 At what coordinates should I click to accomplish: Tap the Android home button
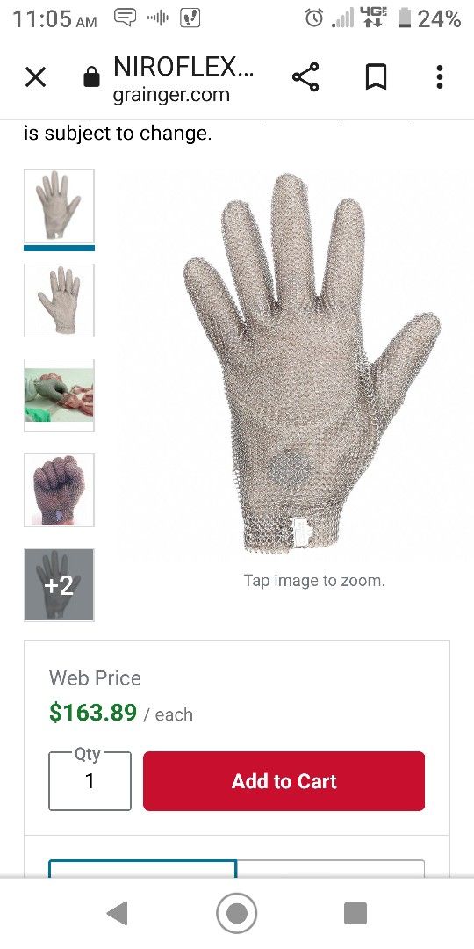(x=236, y=913)
